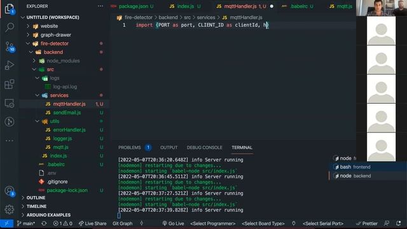Screen dimensions: 407x229
Task: Click Go Live in status bar
Action: coord(174,223)
